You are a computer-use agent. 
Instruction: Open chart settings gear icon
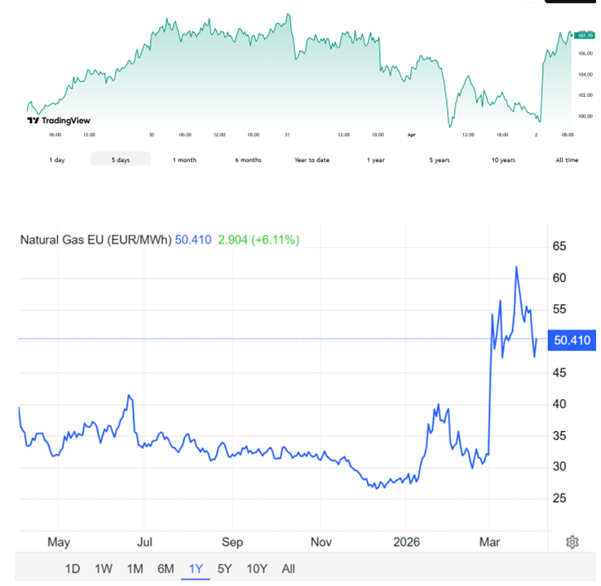(x=572, y=542)
